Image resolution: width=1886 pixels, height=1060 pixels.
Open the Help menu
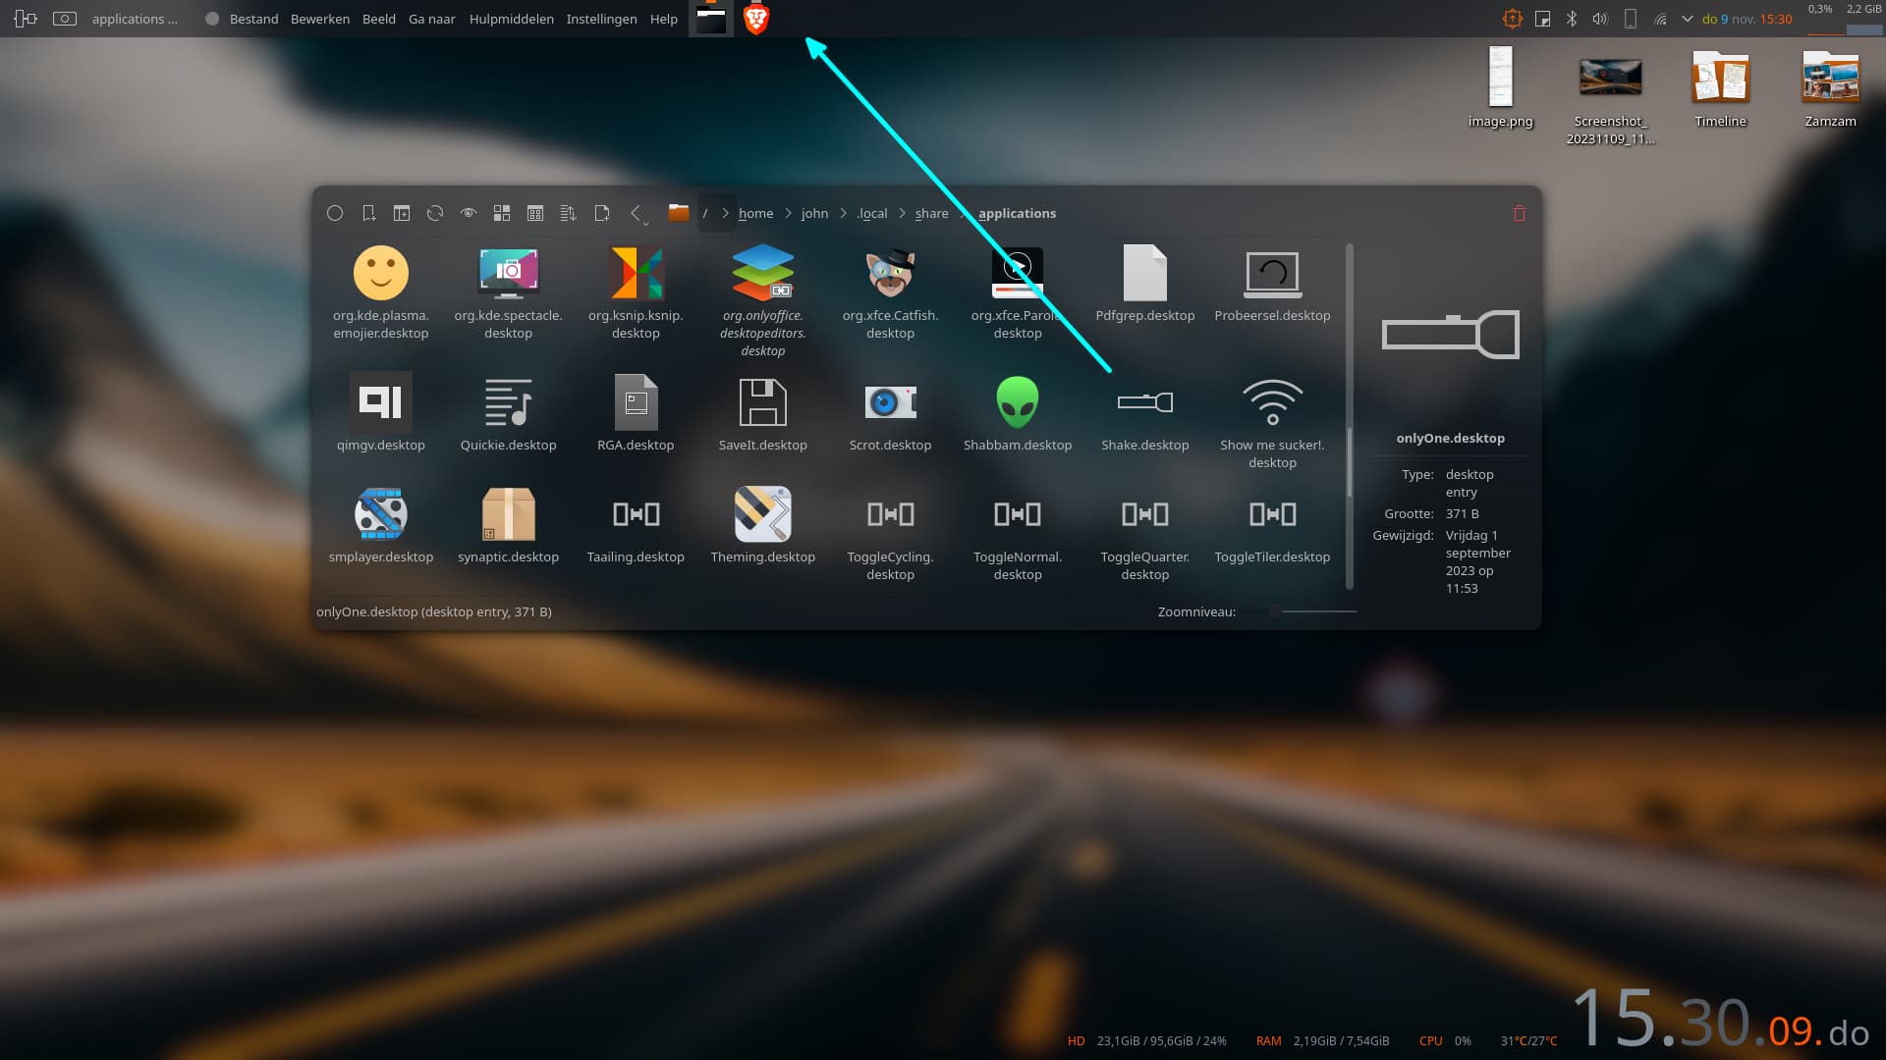pyautogui.click(x=664, y=19)
